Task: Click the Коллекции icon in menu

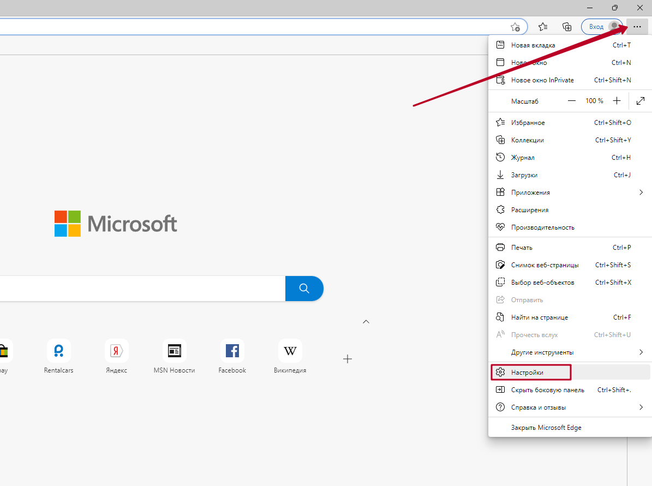Action: click(500, 140)
